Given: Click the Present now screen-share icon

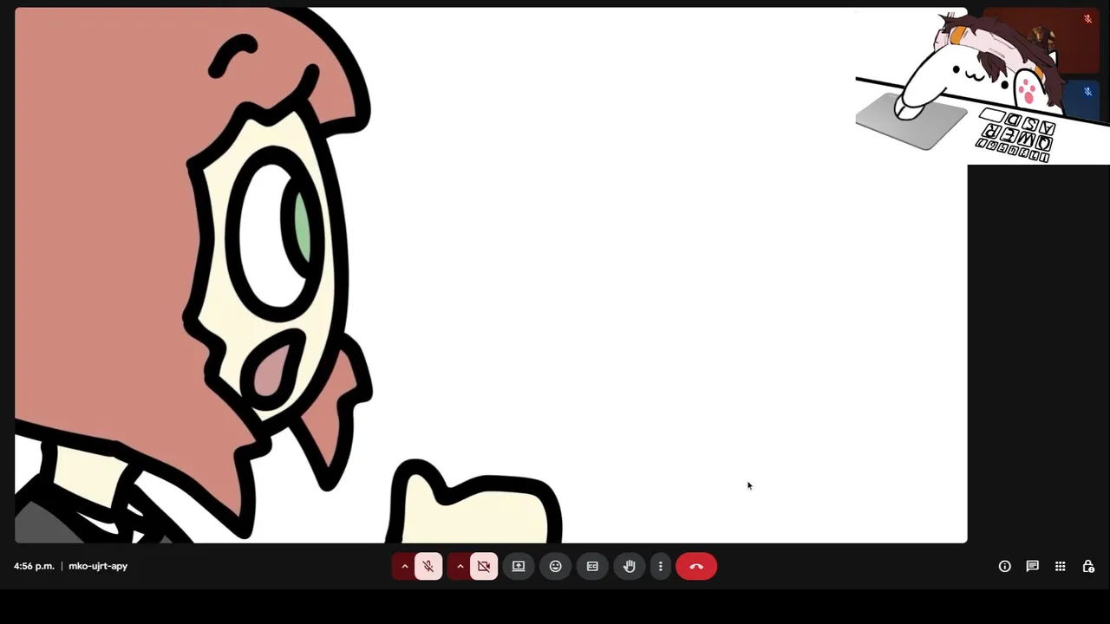Looking at the screenshot, I should pos(519,566).
